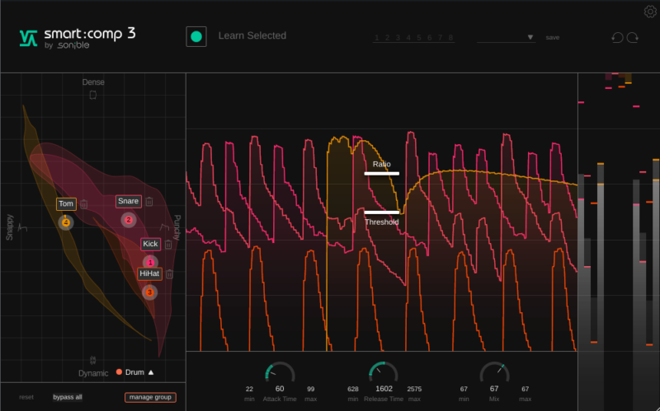Image resolution: width=660 pixels, height=411 pixels.
Task: Remove the HiHat channel using trash icon
Action: pyautogui.click(x=169, y=274)
